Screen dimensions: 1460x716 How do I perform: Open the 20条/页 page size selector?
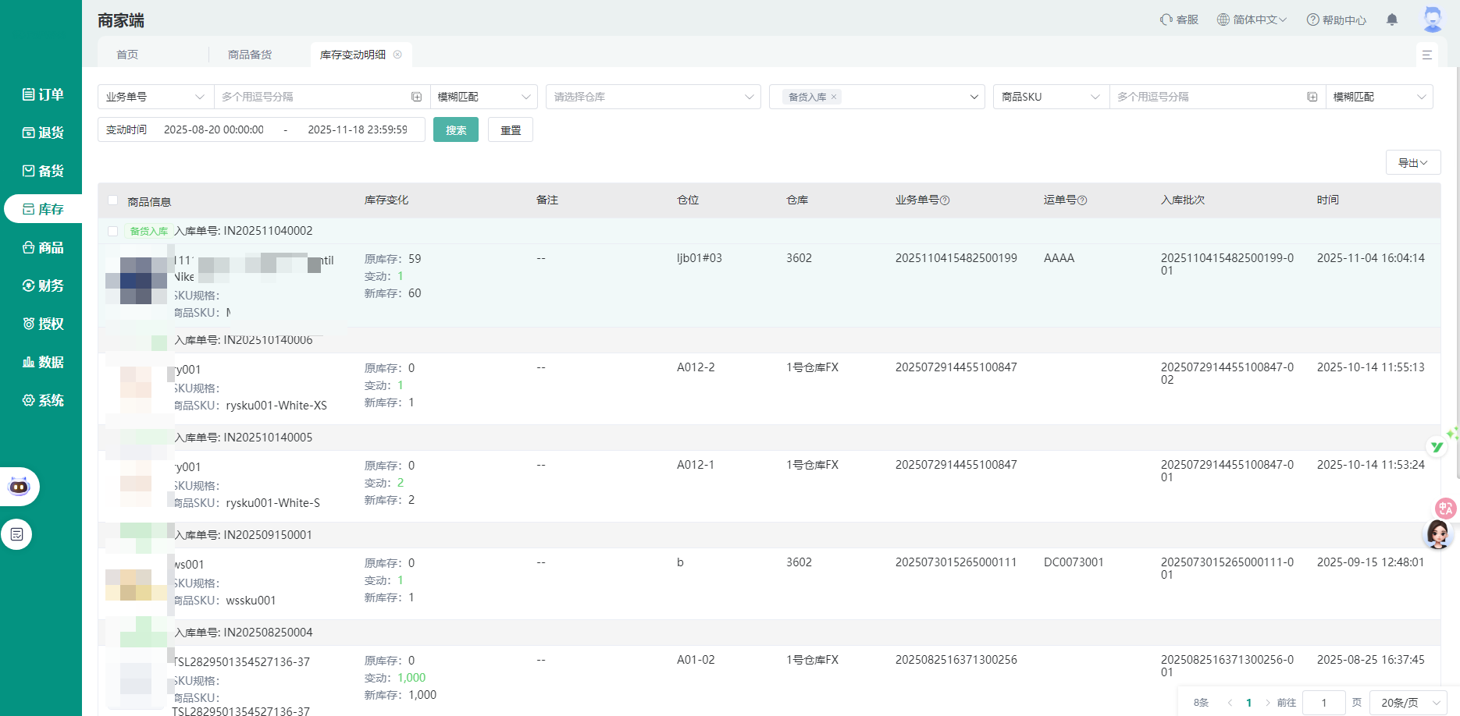coord(1408,703)
